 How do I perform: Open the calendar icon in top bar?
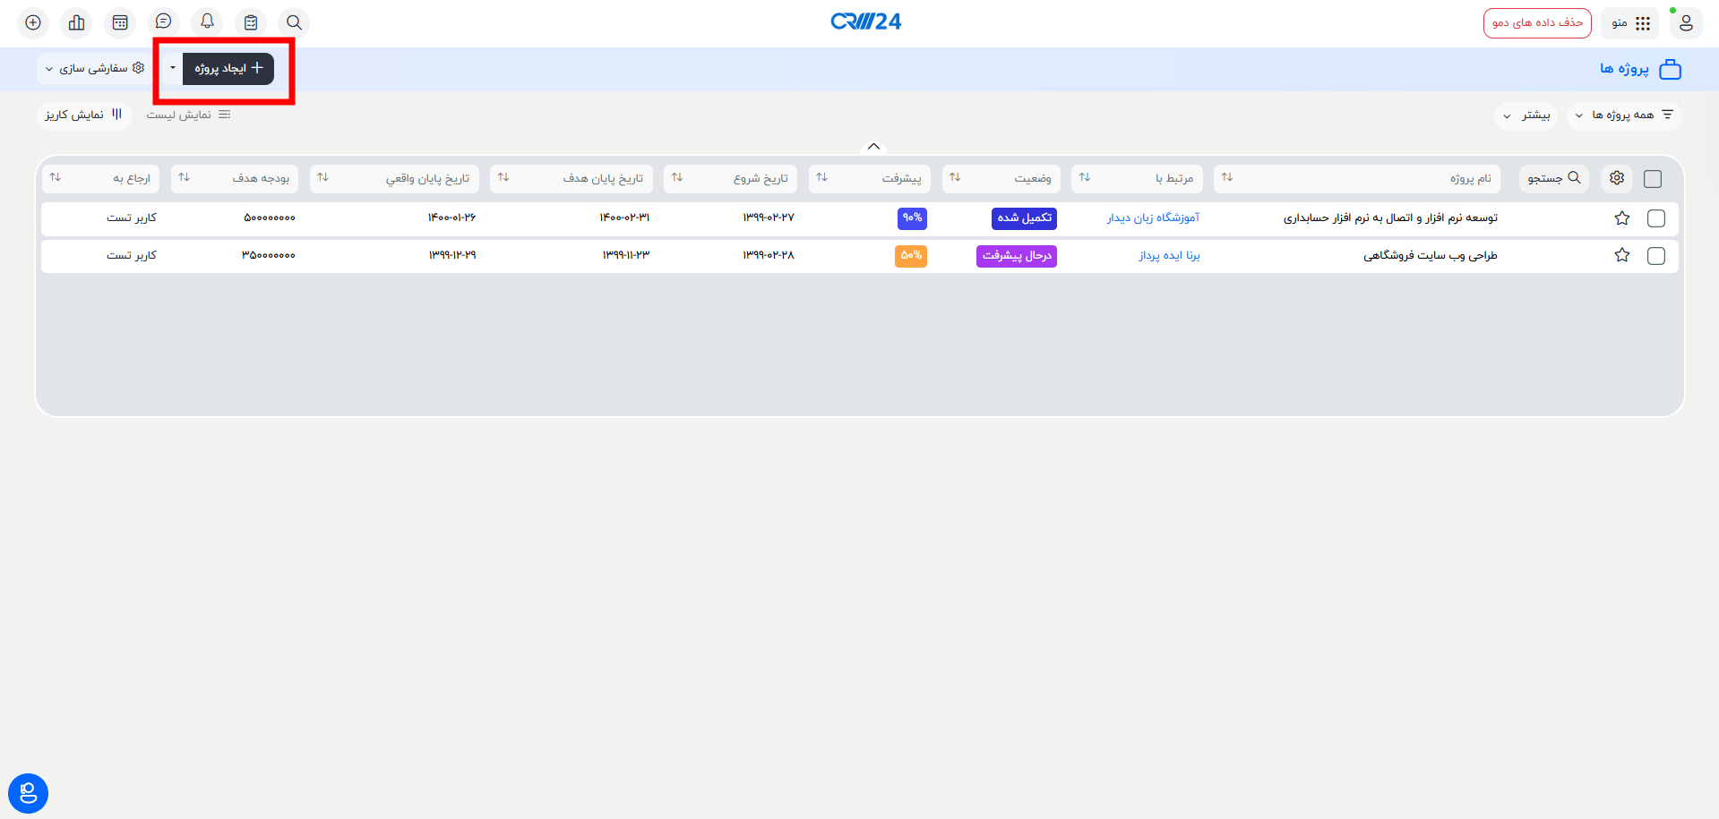point(120,22)
